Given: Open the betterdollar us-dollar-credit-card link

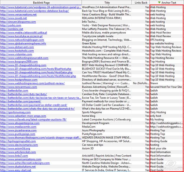Looking at the screenshot, I should point(34,105).
